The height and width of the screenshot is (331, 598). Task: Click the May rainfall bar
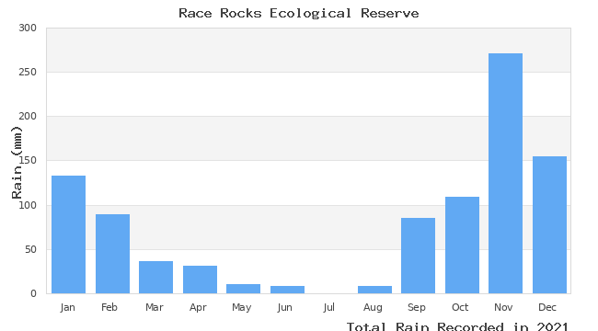(243, 289)
